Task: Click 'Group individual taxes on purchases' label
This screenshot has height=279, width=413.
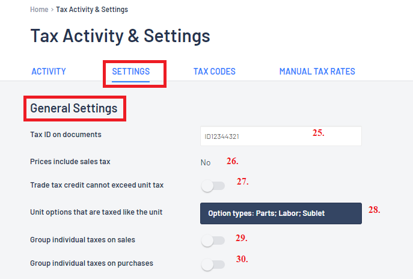Action: coord(91,263)
